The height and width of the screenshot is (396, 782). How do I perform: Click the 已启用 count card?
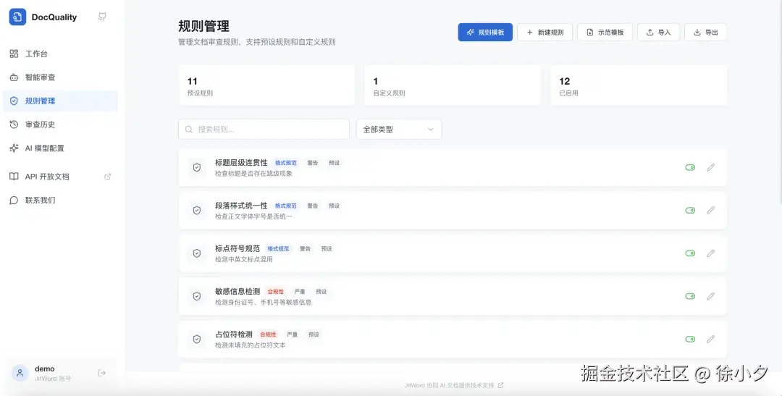click(639, 85)
